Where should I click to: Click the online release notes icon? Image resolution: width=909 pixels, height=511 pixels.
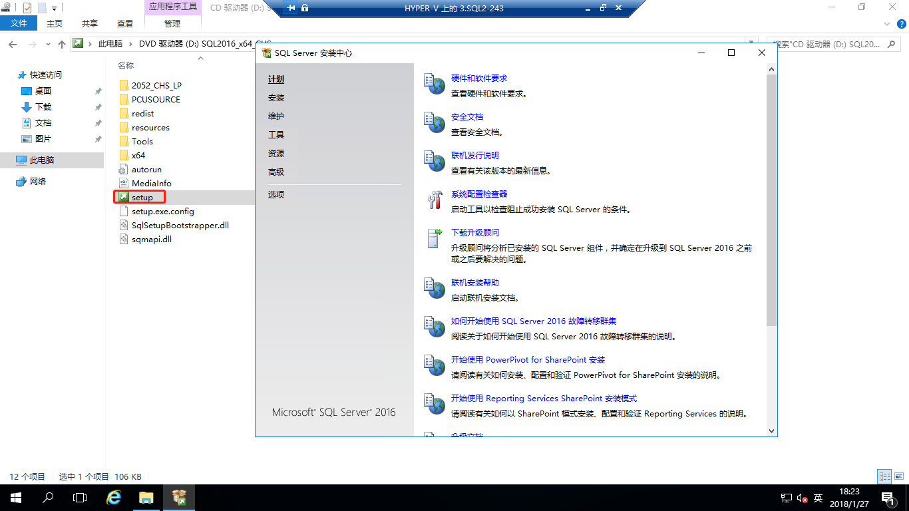coord(435,162)
